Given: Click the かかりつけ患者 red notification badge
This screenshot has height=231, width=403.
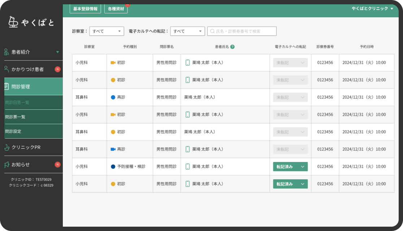Looking at the screenshot, I should (x=57, y=69).
